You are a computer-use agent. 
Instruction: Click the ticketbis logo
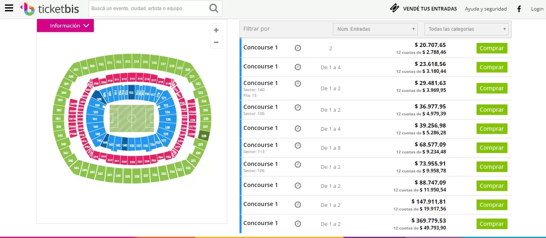[50, 8]
